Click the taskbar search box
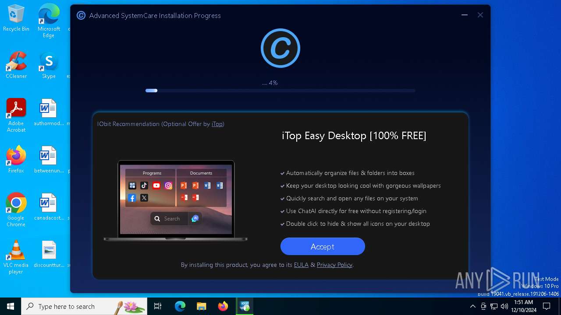The height and width of the screenshot is (315, 561). tap(84, 306)
